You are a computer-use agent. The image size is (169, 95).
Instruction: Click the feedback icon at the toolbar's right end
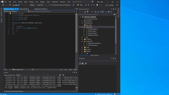click(x=117, y=5)
